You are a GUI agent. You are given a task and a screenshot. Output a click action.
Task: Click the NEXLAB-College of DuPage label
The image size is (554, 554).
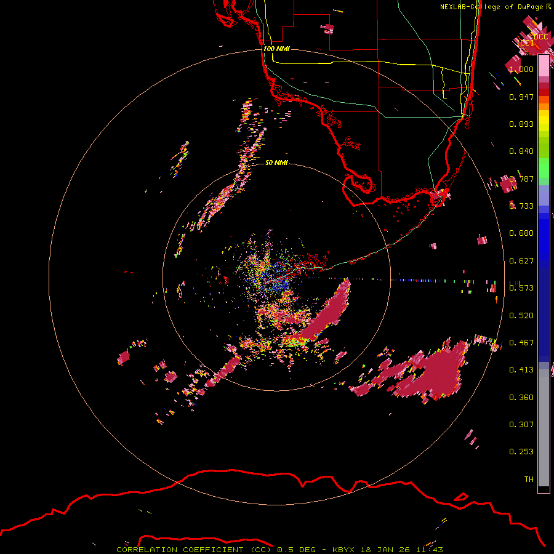click(492, 7)
